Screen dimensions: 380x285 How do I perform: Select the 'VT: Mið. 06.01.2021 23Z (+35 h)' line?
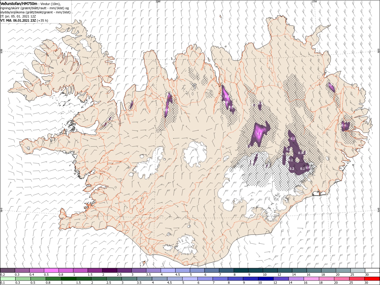pyautogui.click(x=24, y=20)
